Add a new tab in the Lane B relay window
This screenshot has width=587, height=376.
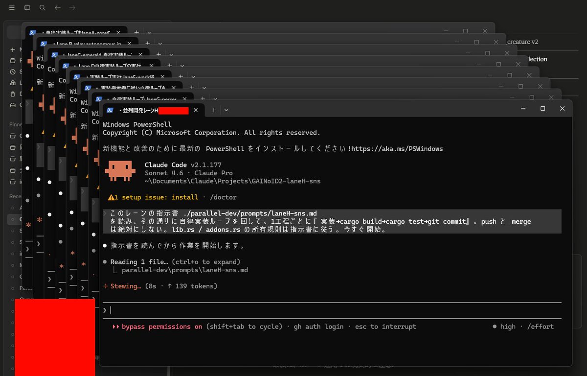tap(147, 43)
